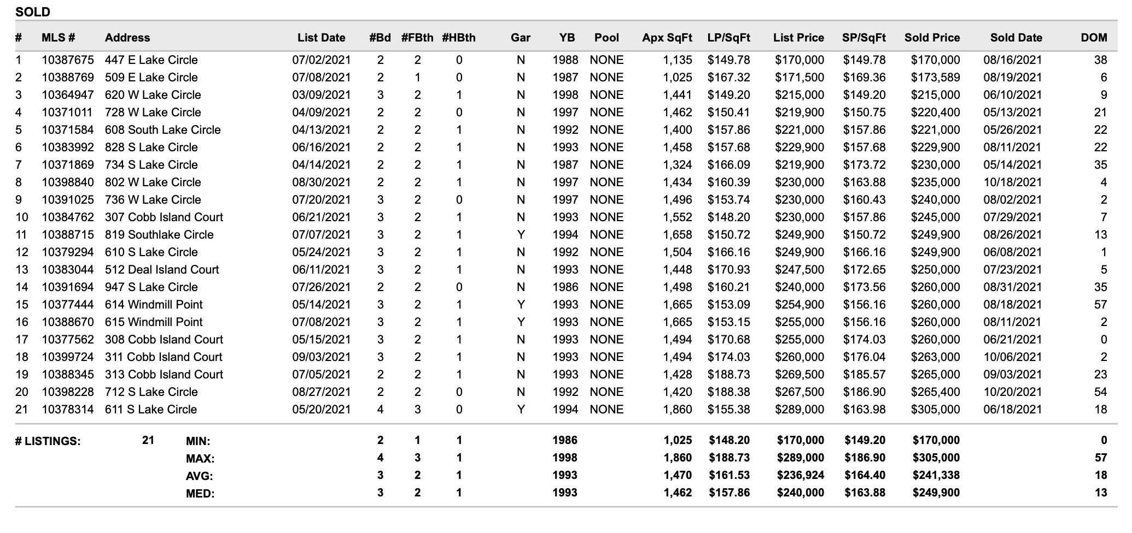This screenshot has width=1132, height=533.
Task: Sort by the Address column header
Action: (x=127, y=38)
